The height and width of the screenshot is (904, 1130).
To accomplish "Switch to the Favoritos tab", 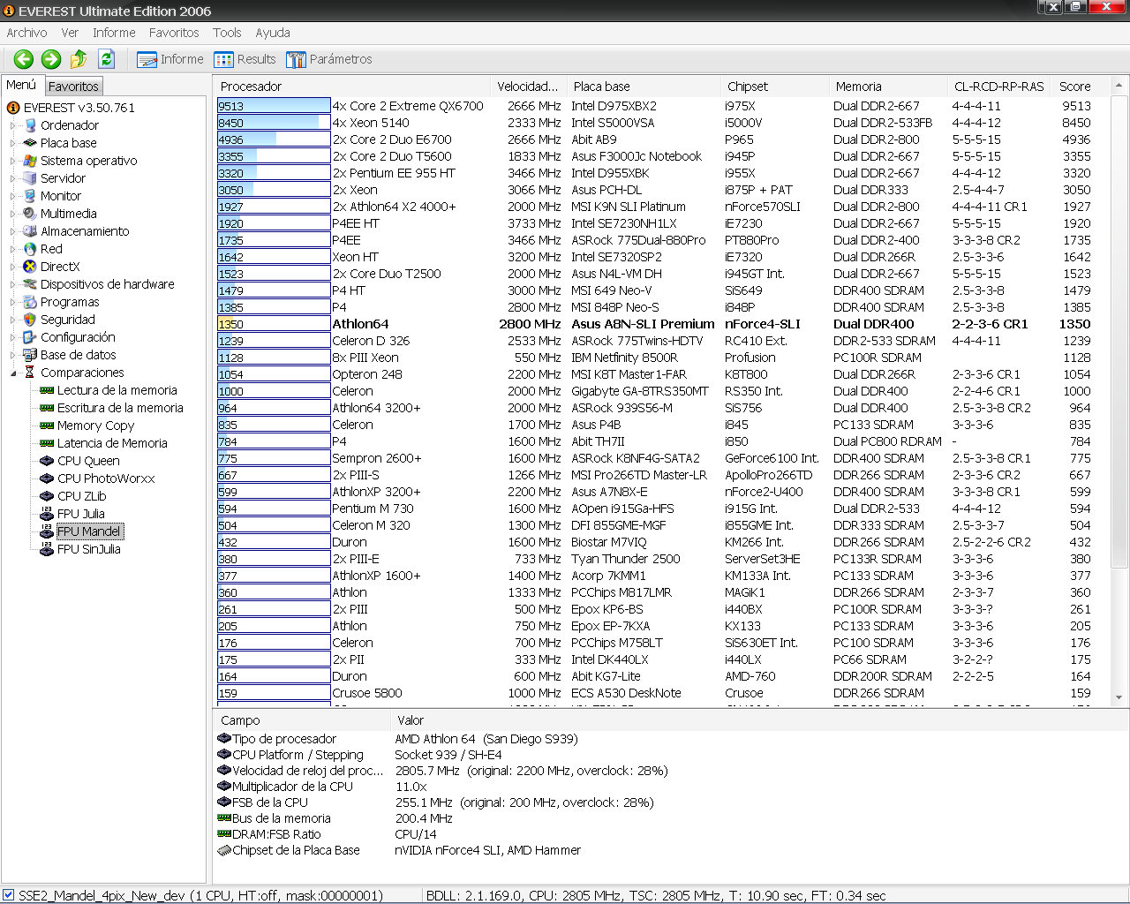I will (x=73, y=87).
